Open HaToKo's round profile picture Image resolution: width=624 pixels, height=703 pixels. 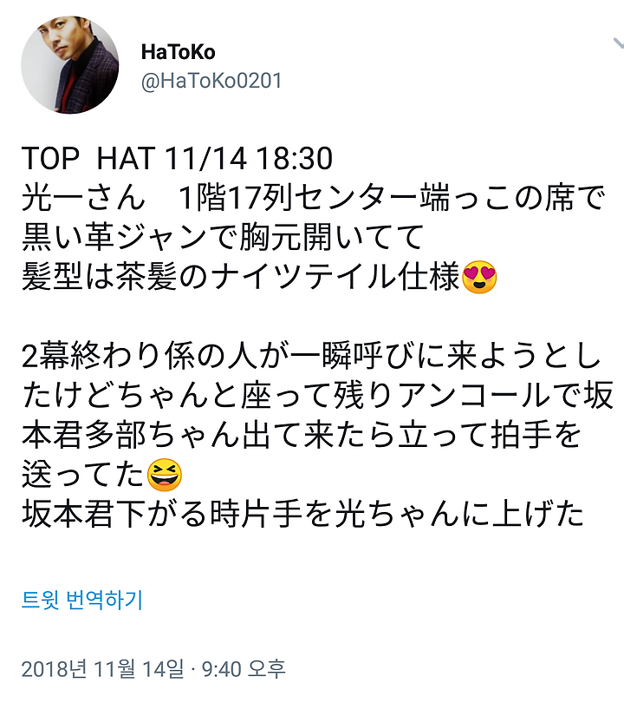(70, 65)
